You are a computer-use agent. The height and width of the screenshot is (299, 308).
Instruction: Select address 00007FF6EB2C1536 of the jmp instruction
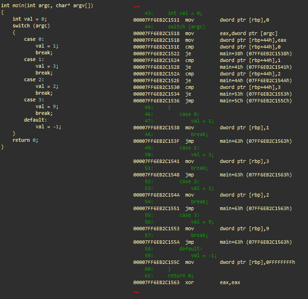[x=156, y=101]
